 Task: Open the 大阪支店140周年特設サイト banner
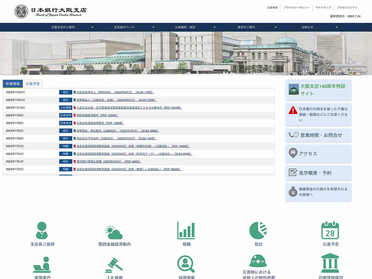coord(319,90)
